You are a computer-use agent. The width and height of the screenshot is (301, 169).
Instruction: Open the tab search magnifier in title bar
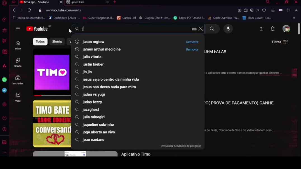[x=268, y=2]
